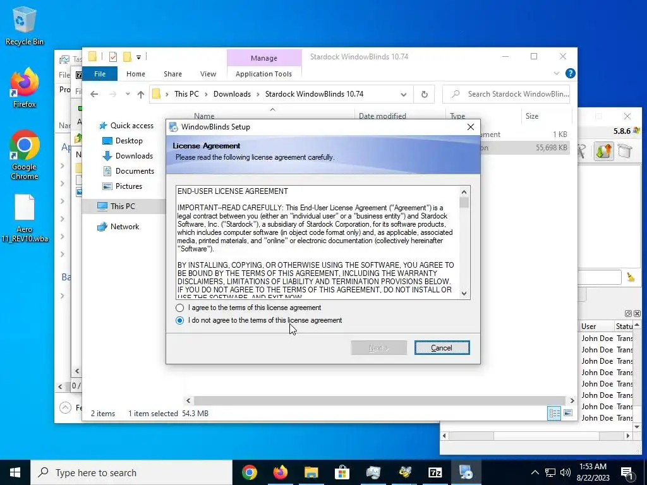Open the File menu in Task Manager window
Viewport: 647px width, 485px height.
pyautogui.click(x=64, y=75)
